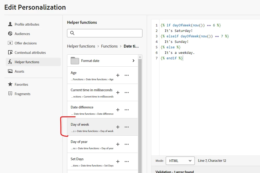Click the Assets image icon

click(10, 71)
